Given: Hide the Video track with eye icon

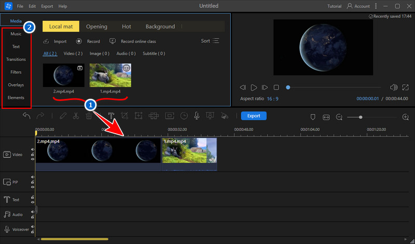Looking at the screenshot, I should (x=33, y=159).
